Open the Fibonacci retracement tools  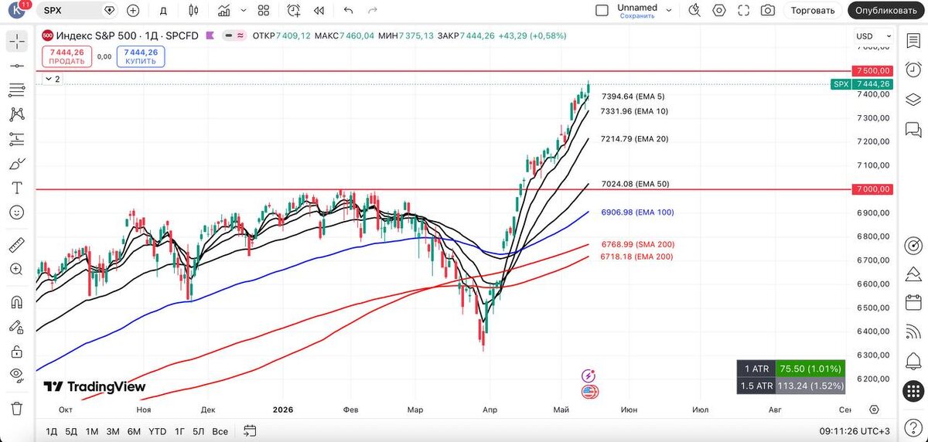click(x=17, y=90)
